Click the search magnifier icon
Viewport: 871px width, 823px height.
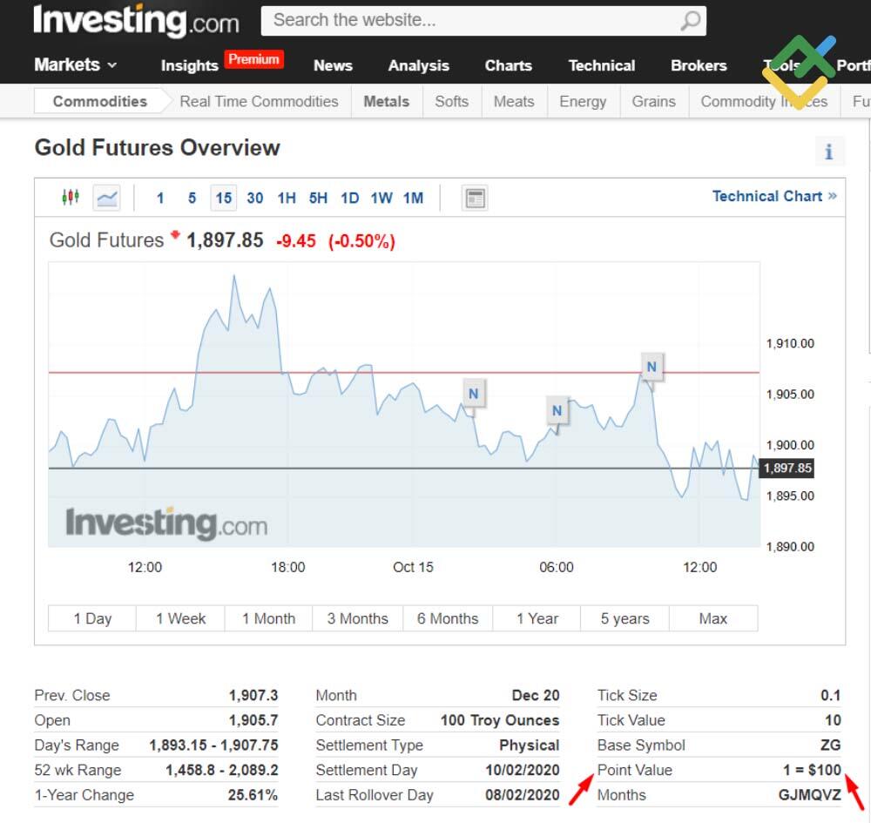pyautogui.click(x=690, y=21)
